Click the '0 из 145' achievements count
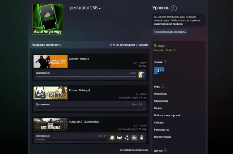 click(137, 104)
